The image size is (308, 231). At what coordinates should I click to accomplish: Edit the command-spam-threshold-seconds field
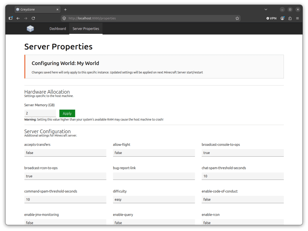click(x=65, y=199)
